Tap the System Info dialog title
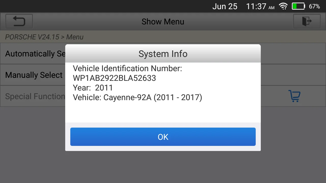This screenshot has width=326, height=183. coord(163,54)
